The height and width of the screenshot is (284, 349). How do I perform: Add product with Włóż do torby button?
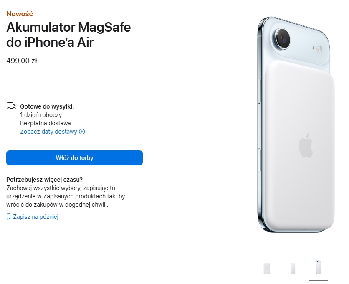(74, 158)
